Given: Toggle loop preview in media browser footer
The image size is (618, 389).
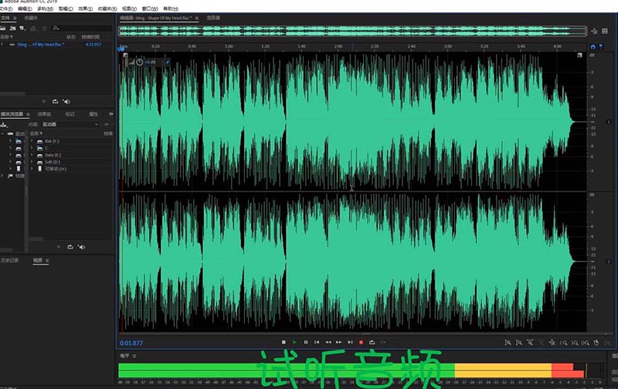Looking at the screenshot, I should click(x=70, y=247).
